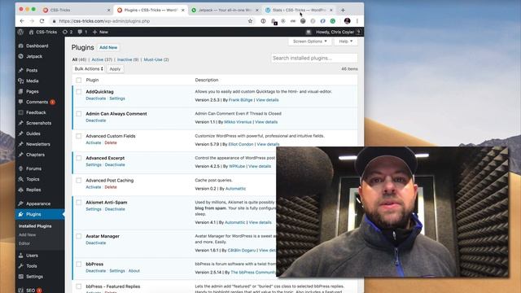
Task: Open Topics in sidebar
Action: point(33,179)
